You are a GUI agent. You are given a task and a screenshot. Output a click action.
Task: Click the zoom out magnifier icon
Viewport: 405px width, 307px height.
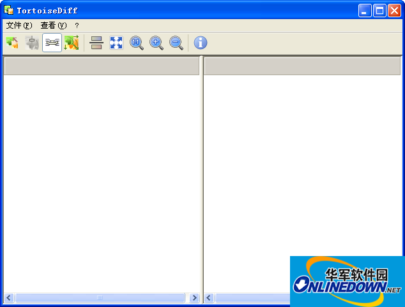click(x=176, y=43)
